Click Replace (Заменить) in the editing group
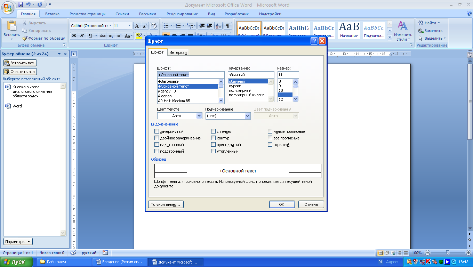This screenshot has height=267, width=473. pyautogui.click(x=431, y=31)
